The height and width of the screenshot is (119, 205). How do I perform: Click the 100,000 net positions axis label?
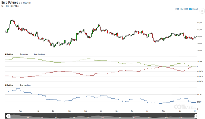pos(200,62)
